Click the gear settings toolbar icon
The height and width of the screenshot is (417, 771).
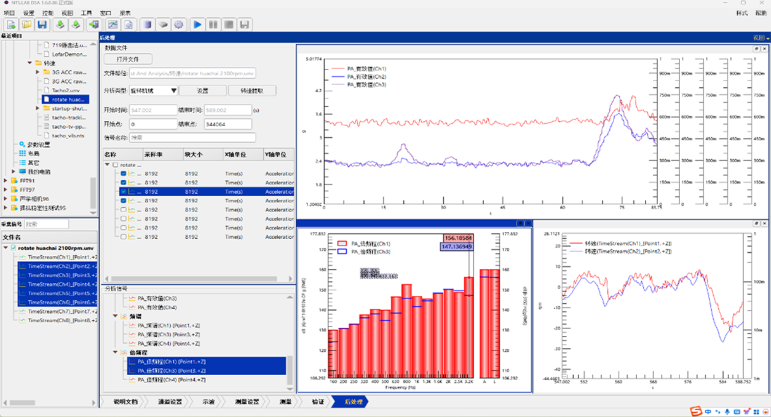tap(179, 25)
